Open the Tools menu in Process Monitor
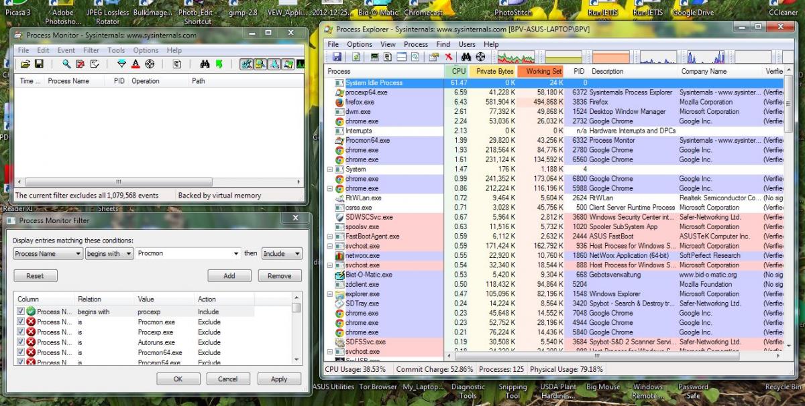 [116, 50]
